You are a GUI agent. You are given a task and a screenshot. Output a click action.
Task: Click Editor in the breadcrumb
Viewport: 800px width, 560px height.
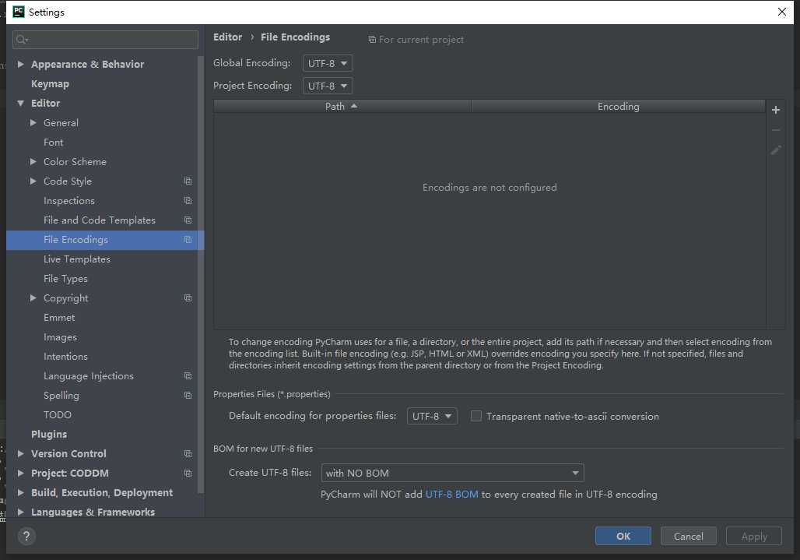pyautogui.click(x=227, y=37)
